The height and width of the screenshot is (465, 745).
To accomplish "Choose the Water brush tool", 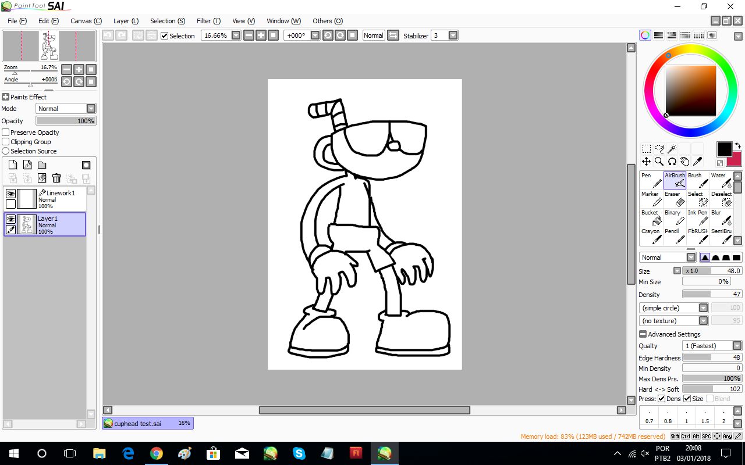I will pyautogui.click(x=721, y=180).
